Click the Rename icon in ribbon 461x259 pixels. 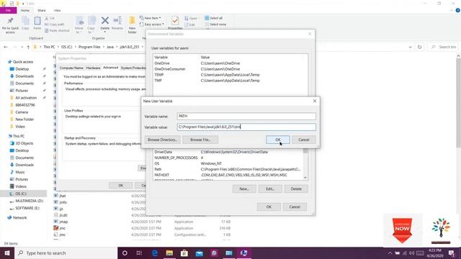(x=117, y=23)
